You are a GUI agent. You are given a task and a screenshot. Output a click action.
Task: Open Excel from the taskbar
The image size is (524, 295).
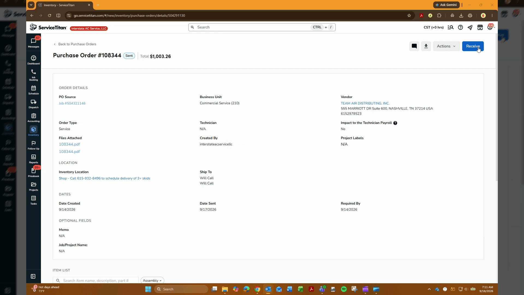[300, 289]
